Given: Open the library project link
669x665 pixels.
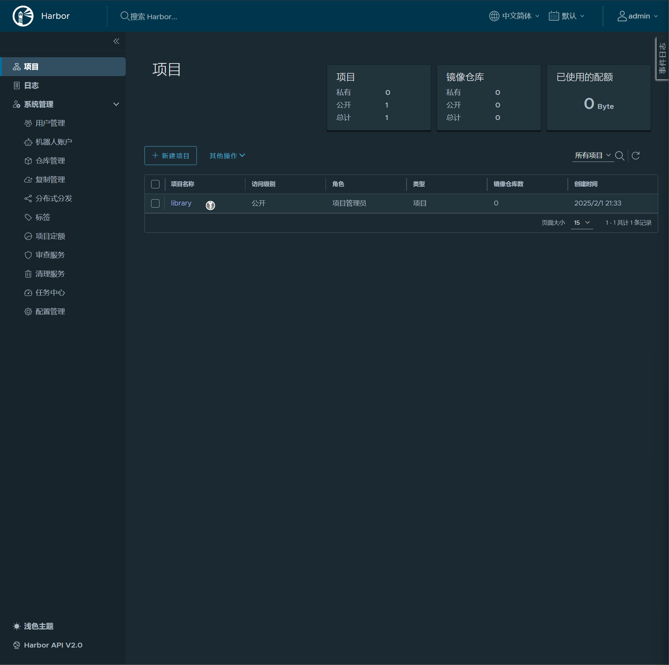Looking at the screenshot, I should [181, 203].
